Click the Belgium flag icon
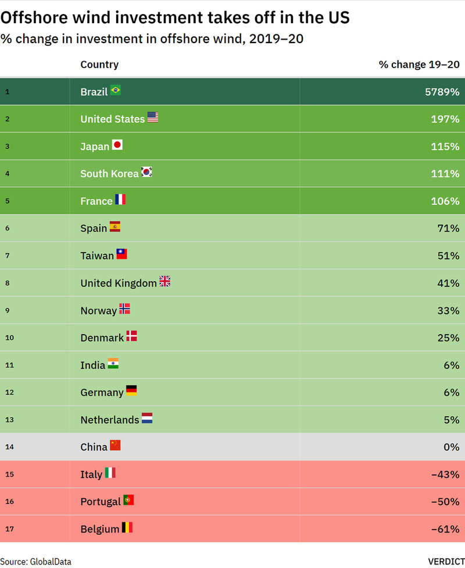This screenshot has height=568, width=465. pos(127,528)
